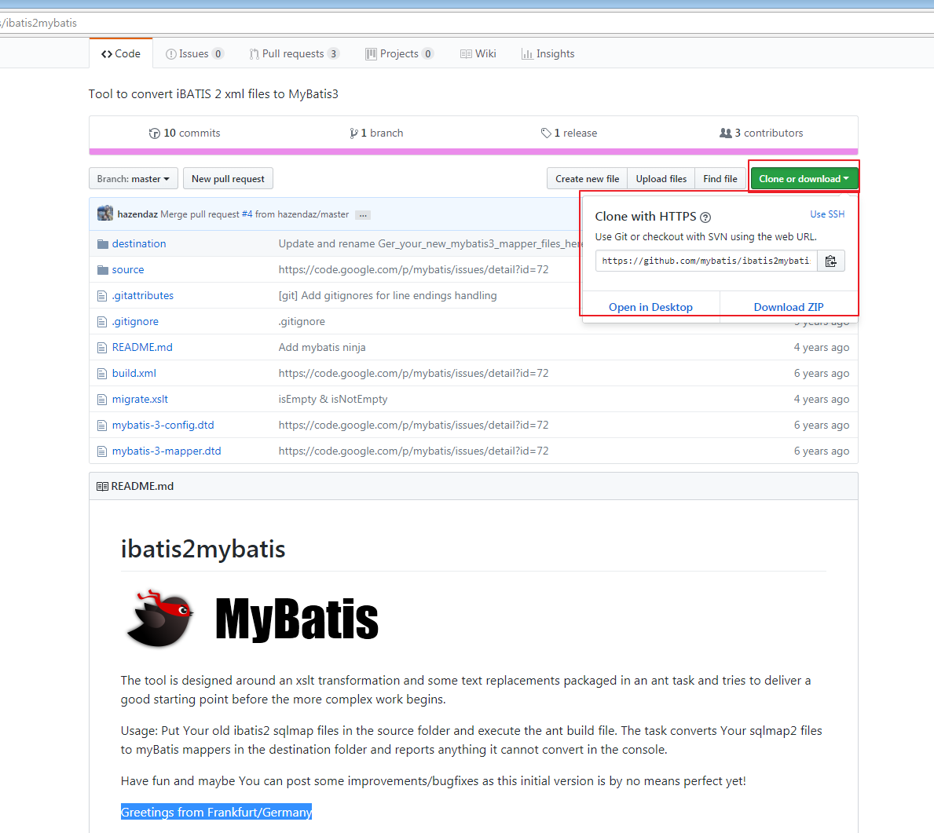Click file icon next to .gitignore
The image size is (934, 833).
pos(102,322)
